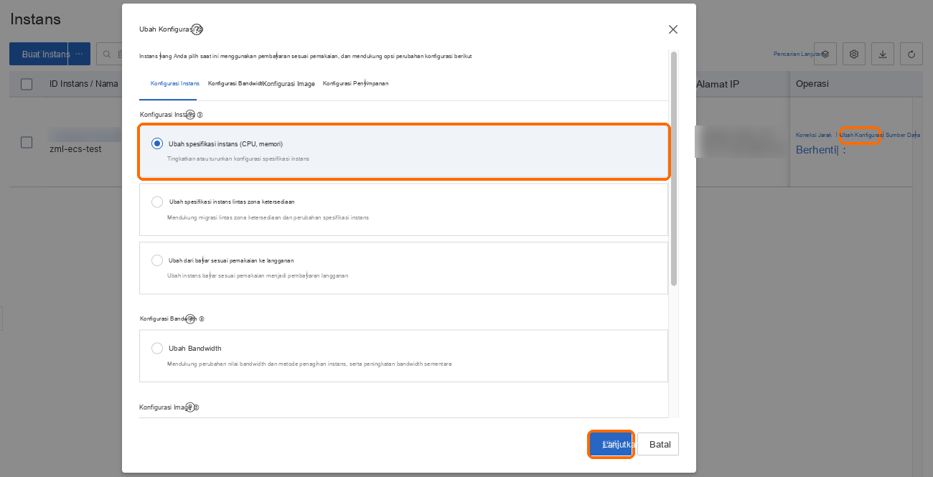Select the Ubah Bandwidth radio option
This screenshot has width=933, height=477.
click(157, 349)
